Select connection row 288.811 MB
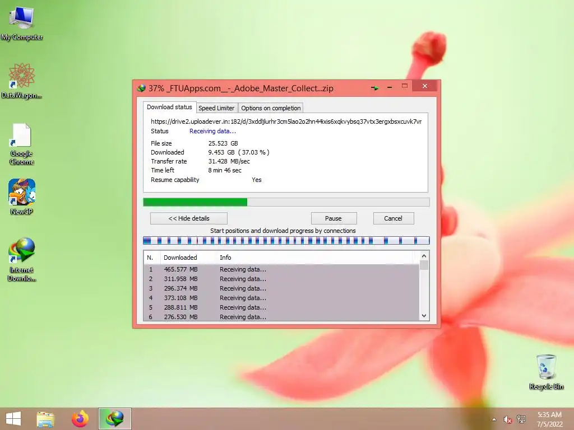Screen dimensions: 574x430 coord(281,307)
